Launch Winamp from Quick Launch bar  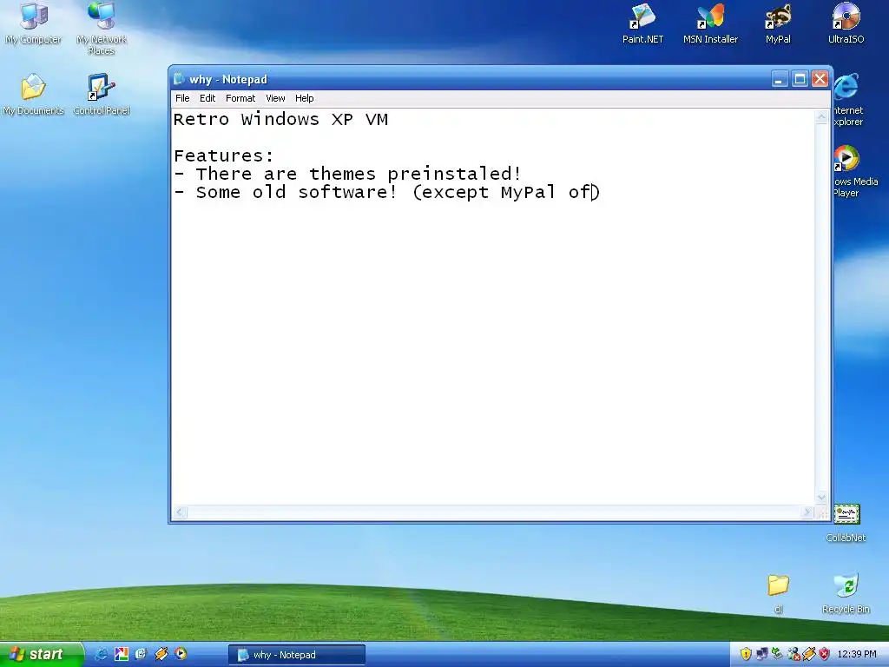[x=161, y=654]
